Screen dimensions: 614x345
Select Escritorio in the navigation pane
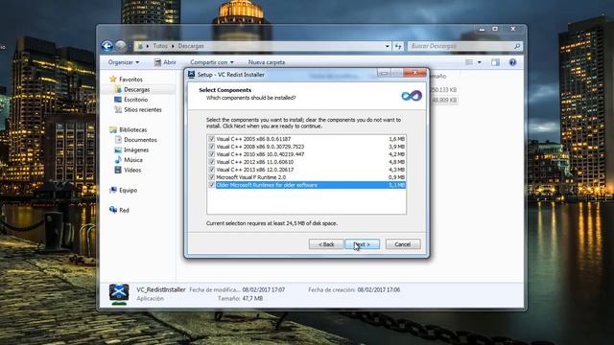(136, 100)
